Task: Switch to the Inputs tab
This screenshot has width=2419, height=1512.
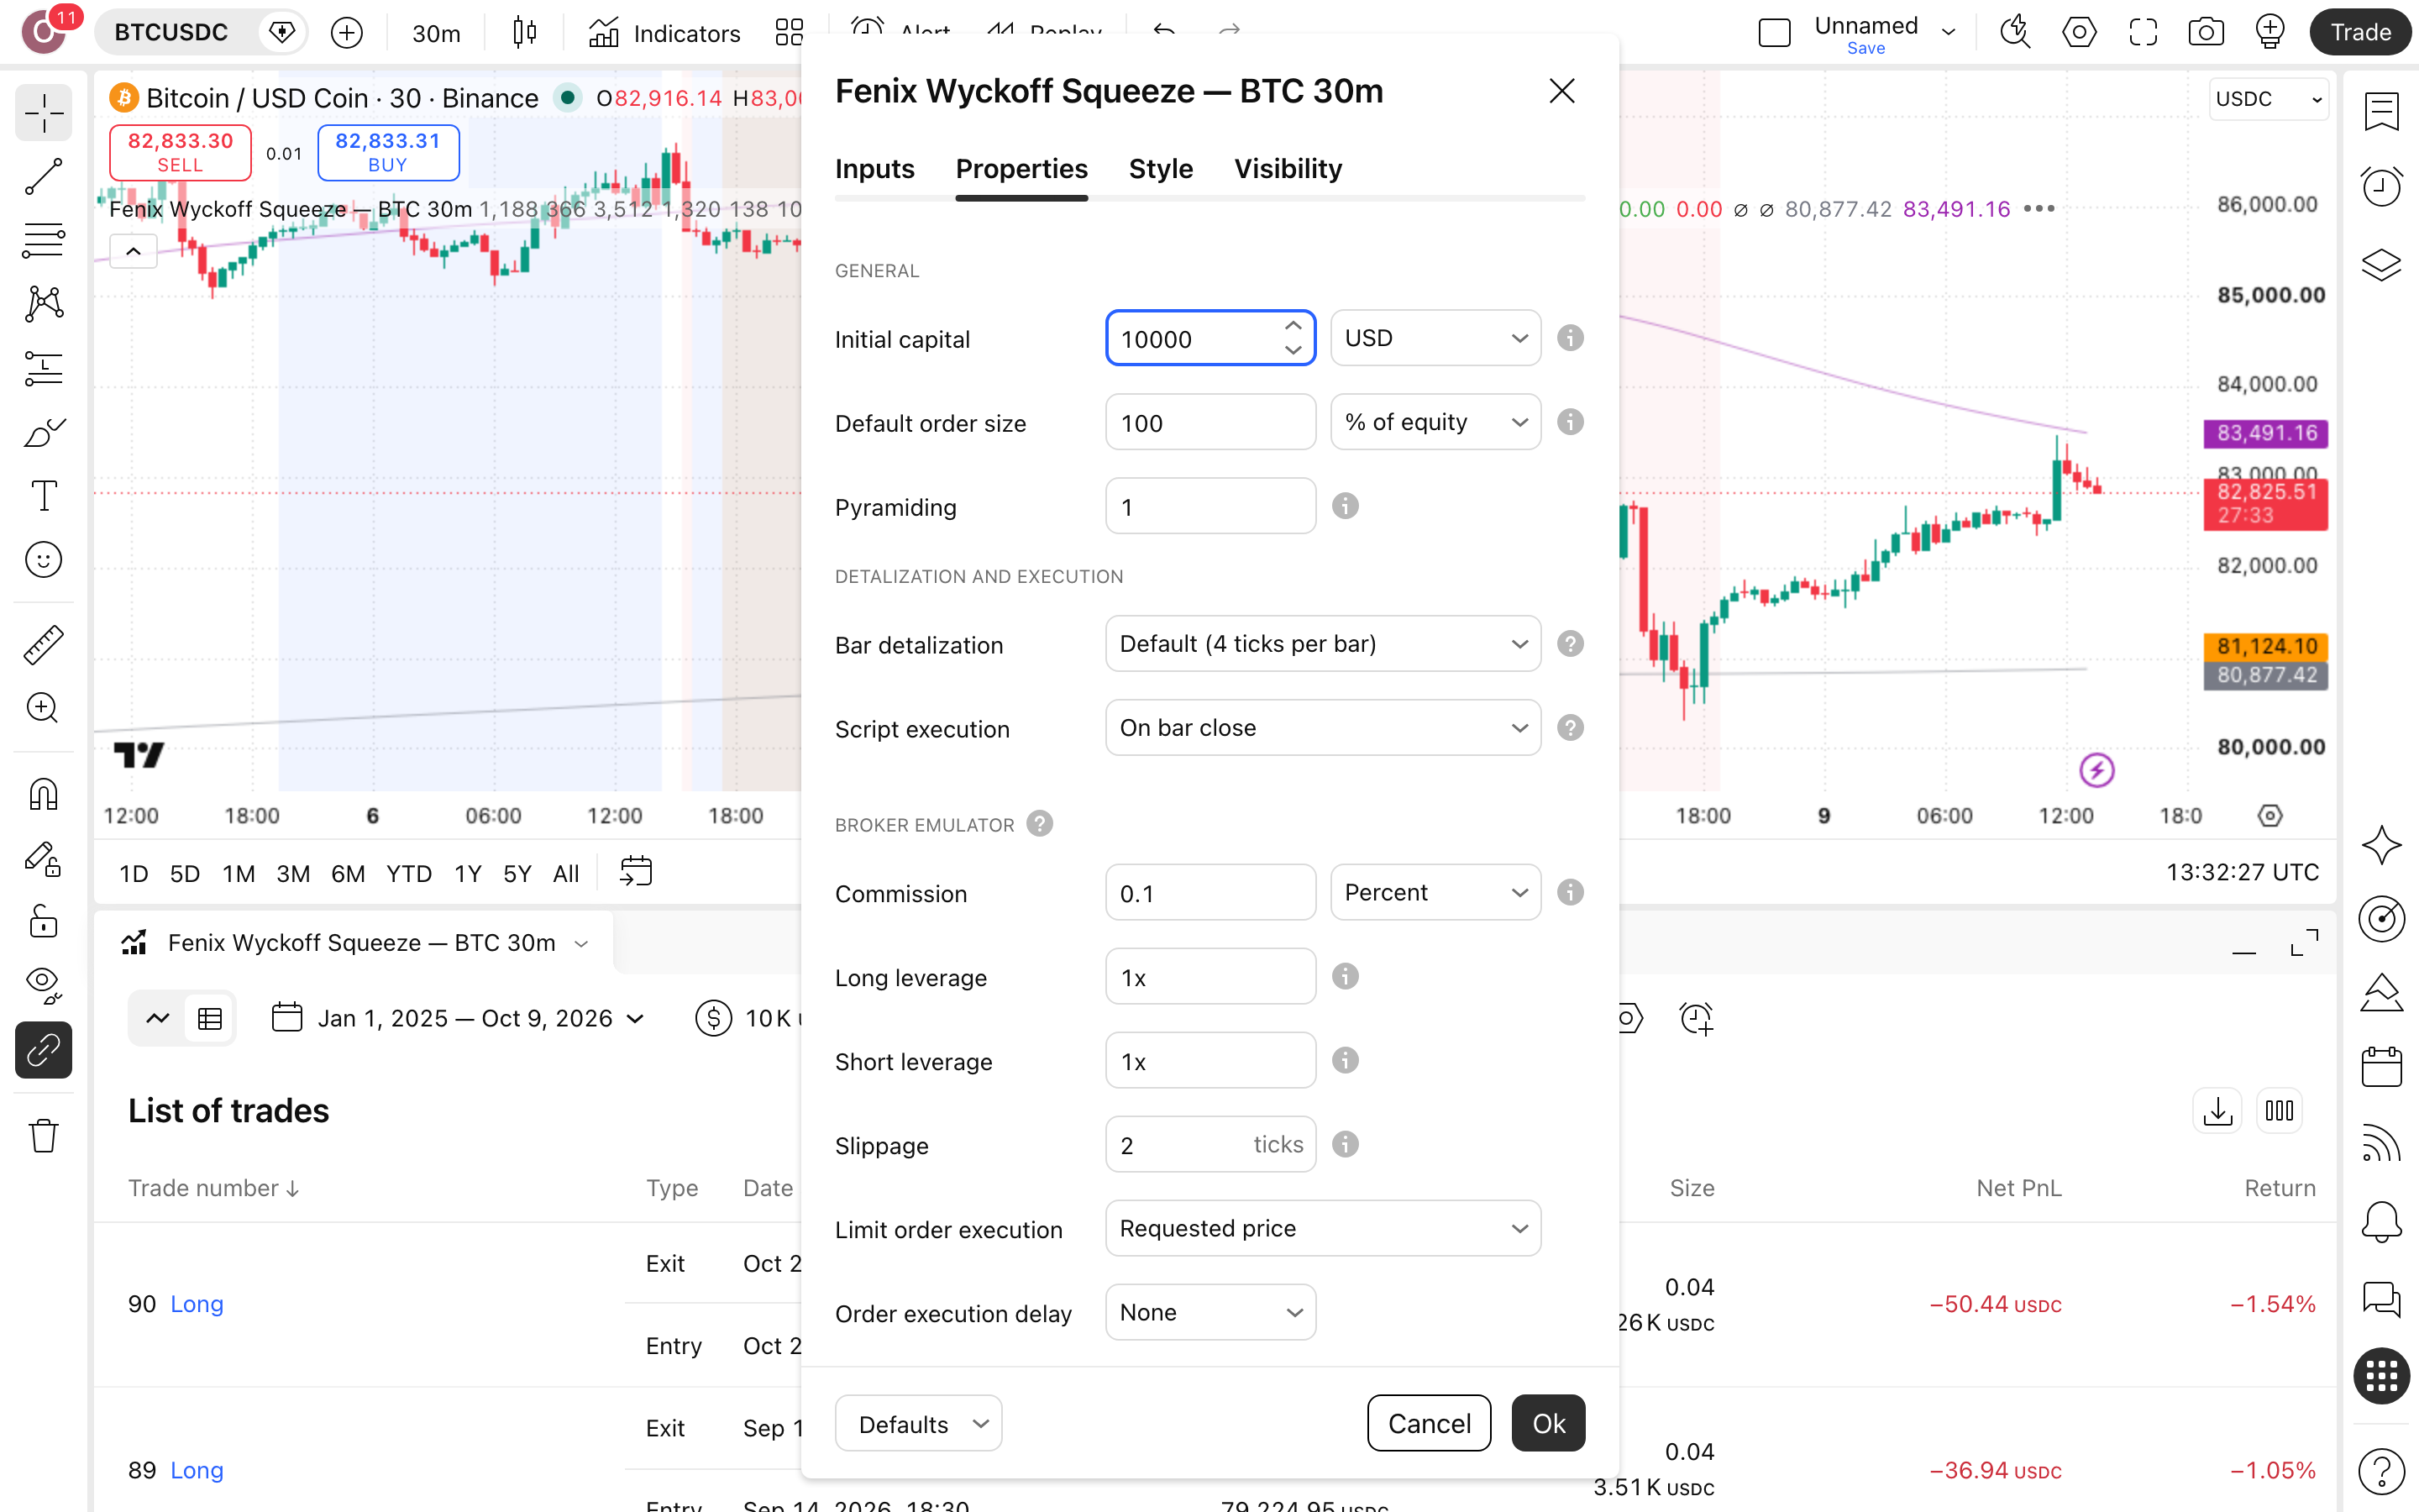Action: click(x=874, y=169)
